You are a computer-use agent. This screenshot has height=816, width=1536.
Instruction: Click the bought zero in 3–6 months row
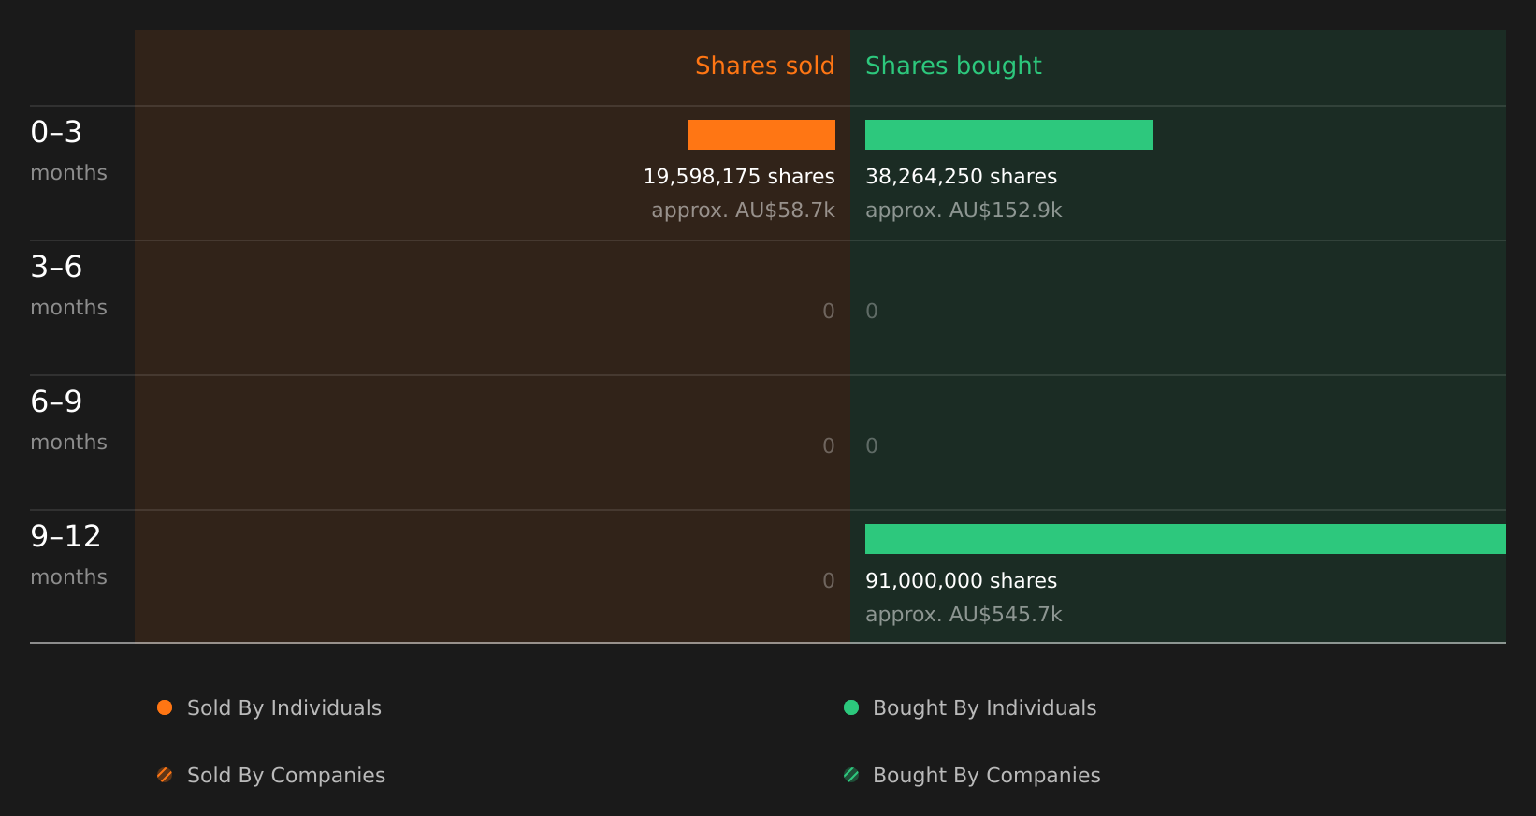(x=872, y=312)
